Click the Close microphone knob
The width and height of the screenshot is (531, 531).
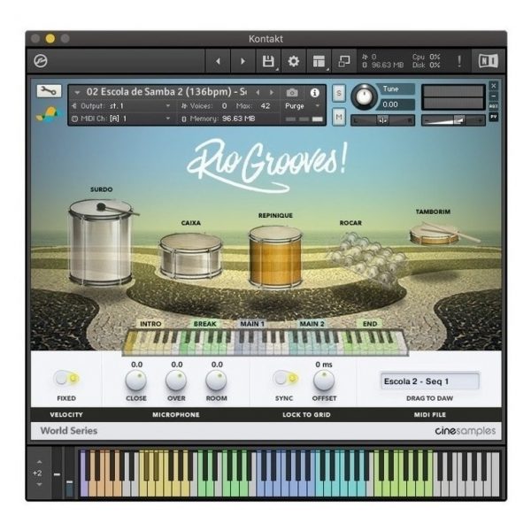click(135, 381)
